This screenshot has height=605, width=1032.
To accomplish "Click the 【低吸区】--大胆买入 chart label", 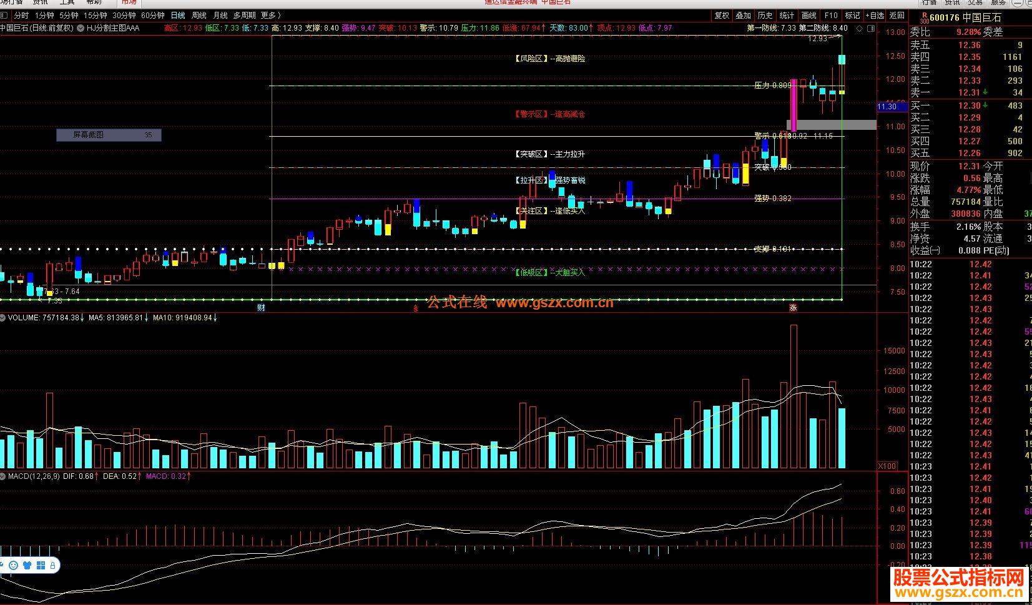I will pos(549,272).
